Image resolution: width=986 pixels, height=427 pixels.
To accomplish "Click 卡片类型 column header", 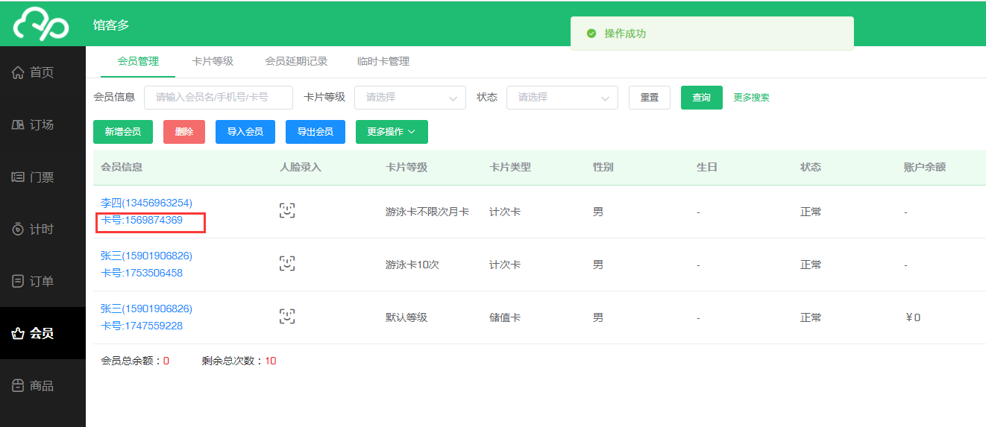I will click(x=510, y=167).
